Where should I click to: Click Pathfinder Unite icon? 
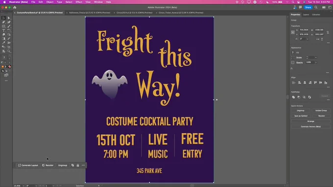[293, 97]
